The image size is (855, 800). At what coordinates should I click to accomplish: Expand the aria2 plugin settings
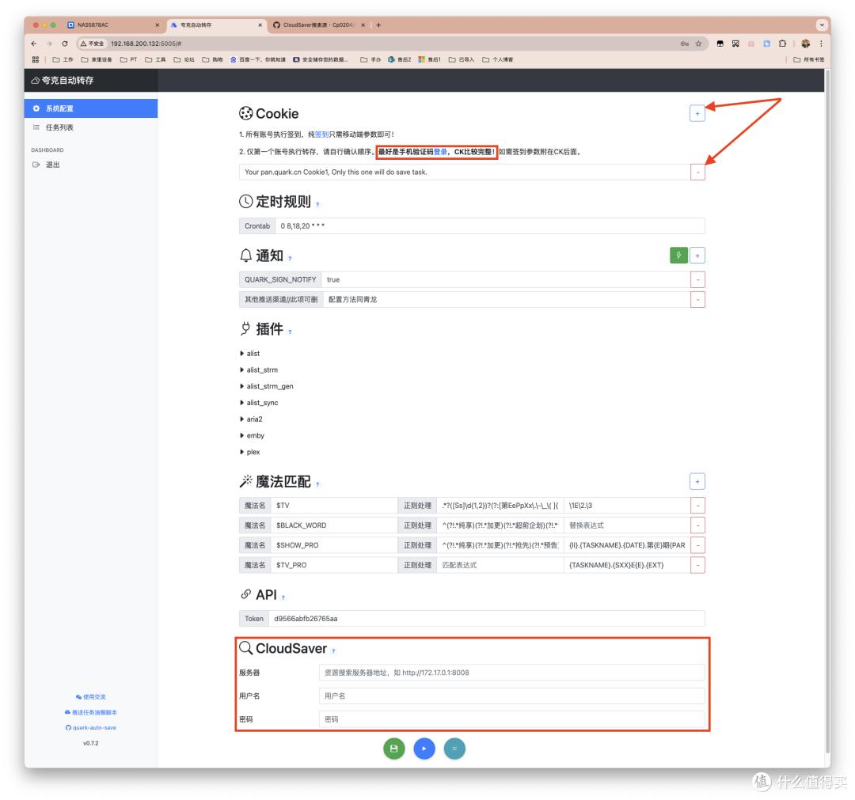(254, 419)
